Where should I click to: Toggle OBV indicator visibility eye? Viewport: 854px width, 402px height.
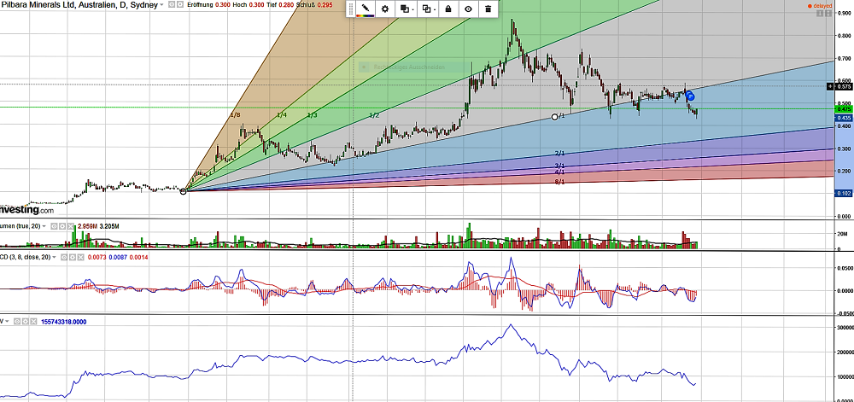[x=17, y=322]
